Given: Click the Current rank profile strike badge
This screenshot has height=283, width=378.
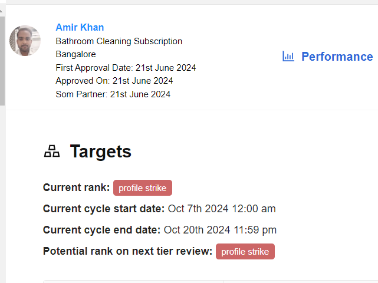Looking at the screenshot, I should pos(143,188).
